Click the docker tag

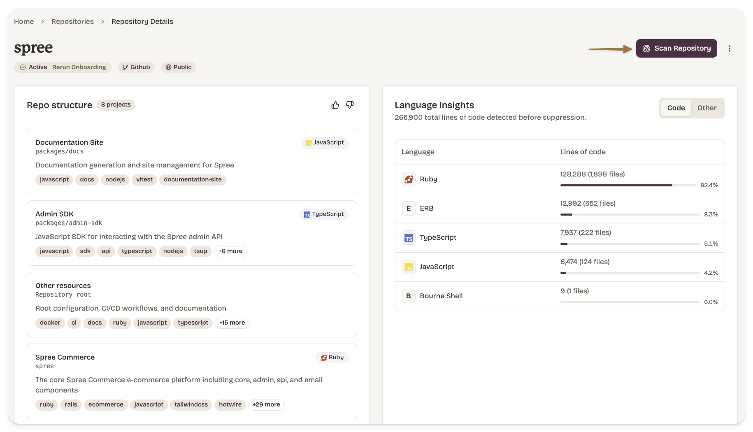click(x=50, y=323)
